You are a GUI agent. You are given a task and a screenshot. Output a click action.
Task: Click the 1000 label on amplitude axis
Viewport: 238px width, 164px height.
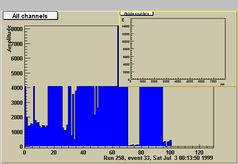[x=17, y=132]
